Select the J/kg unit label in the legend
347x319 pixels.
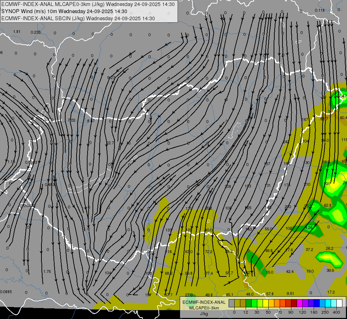pyautogui.click(x=204, y=314)
